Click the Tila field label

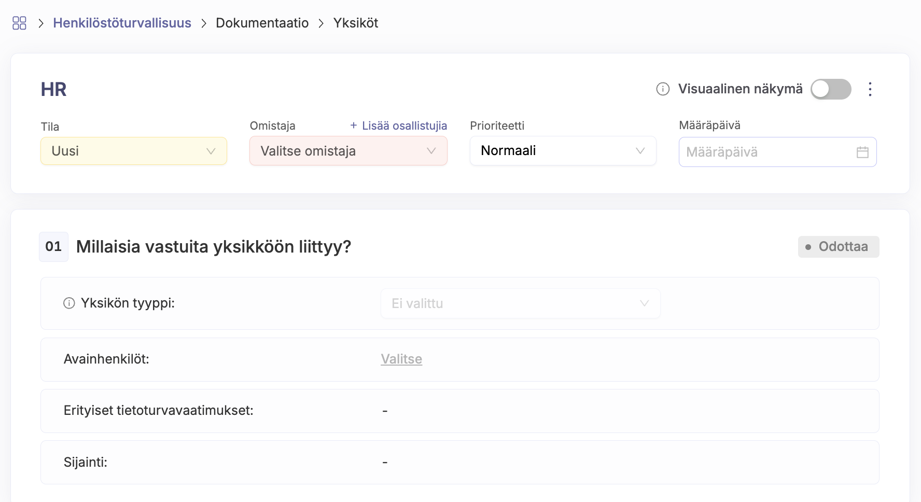(50, 127)
